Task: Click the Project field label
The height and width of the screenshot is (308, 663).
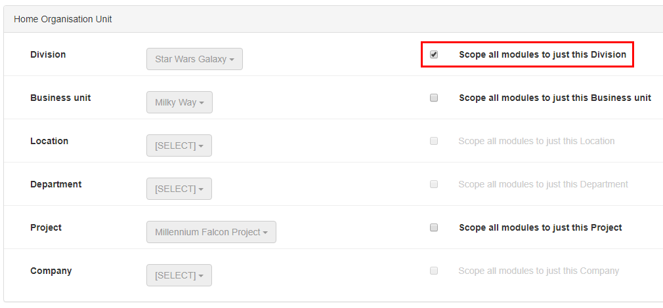Action: click(x=46, y=227)
